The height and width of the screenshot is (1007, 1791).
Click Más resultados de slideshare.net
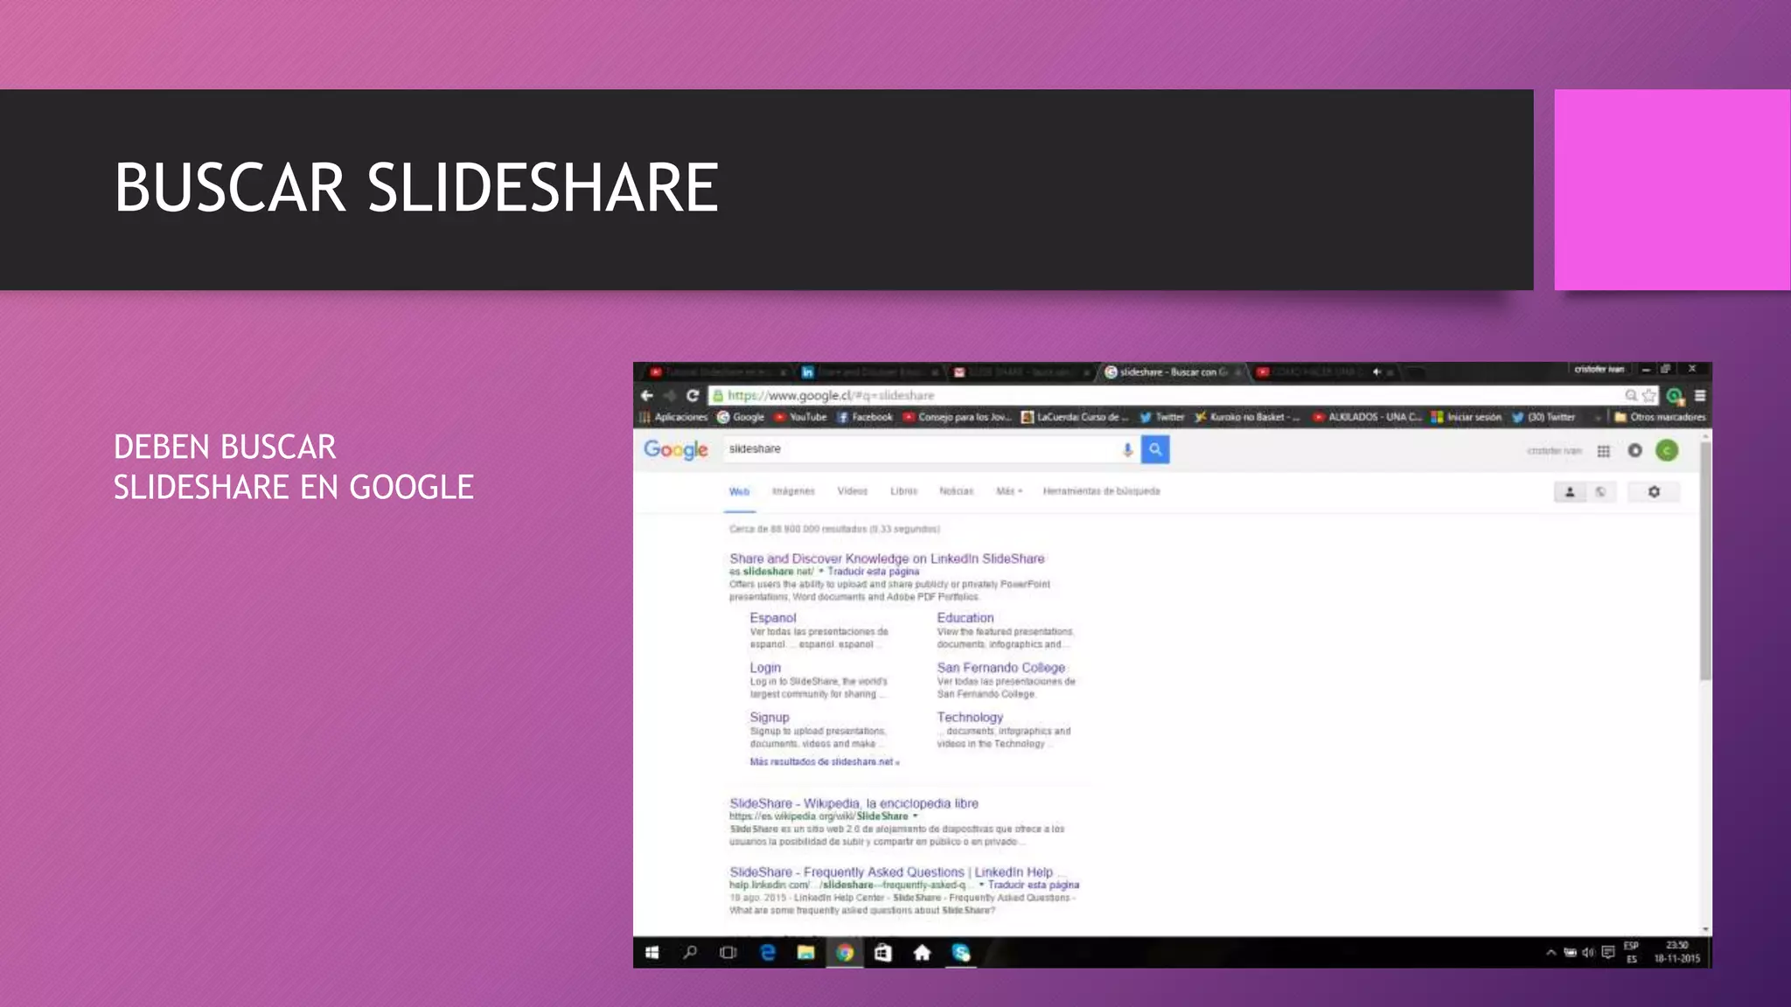tap(824, 762)
